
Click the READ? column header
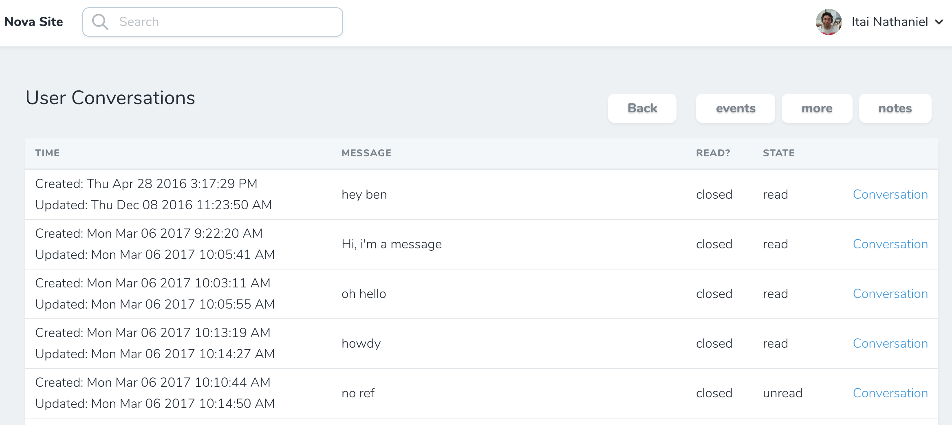713,153
